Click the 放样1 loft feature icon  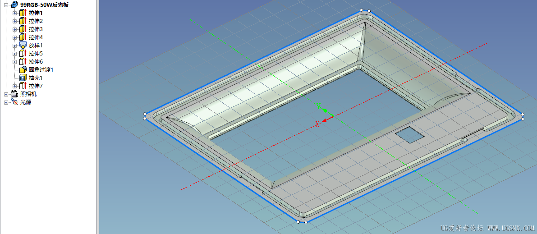[x=23, y=45]
